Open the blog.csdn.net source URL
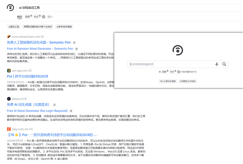The width and height of the screenshot is (243, 164). 22,129
